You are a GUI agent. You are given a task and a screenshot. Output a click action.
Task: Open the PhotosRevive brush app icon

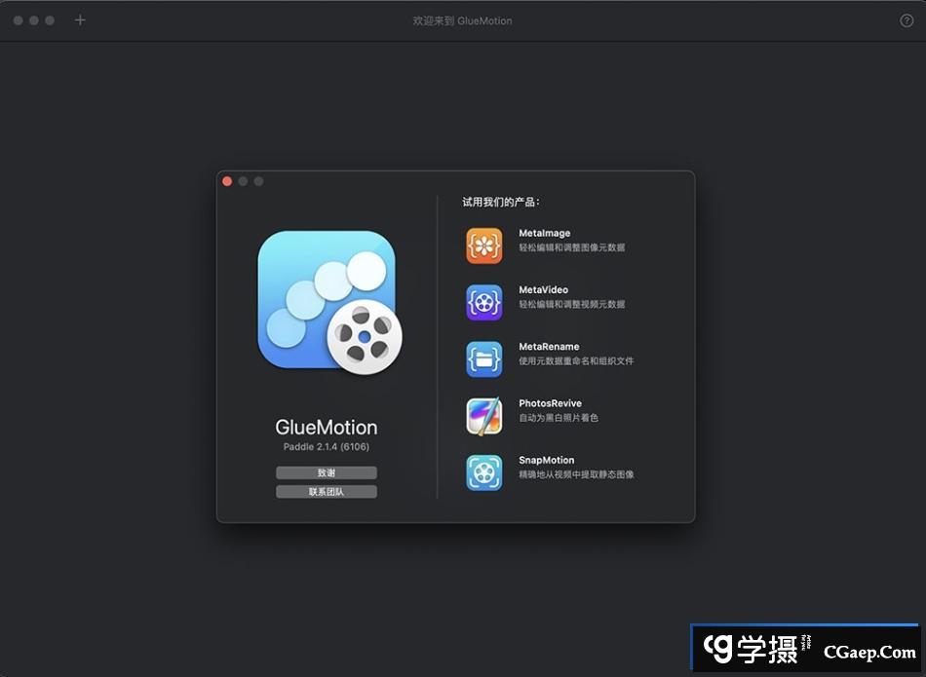[x=484, y=416]
